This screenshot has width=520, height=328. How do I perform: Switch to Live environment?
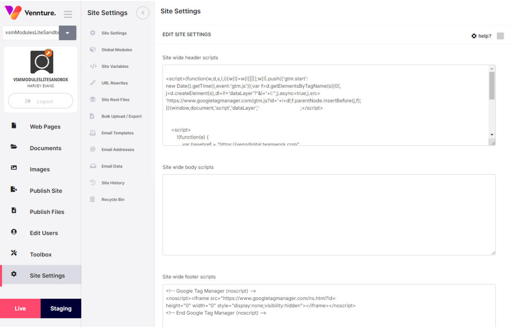tap(20, 308)
